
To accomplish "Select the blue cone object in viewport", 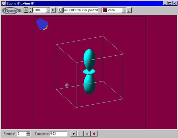I will point(42,24).
